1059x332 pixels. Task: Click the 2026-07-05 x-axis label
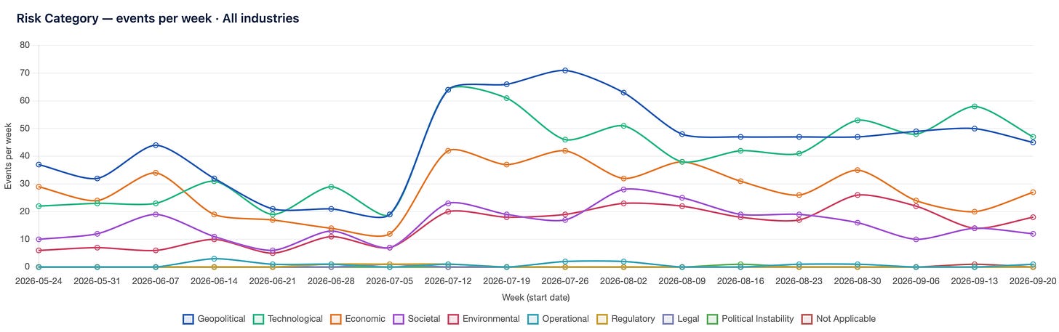tap(389, 281)
